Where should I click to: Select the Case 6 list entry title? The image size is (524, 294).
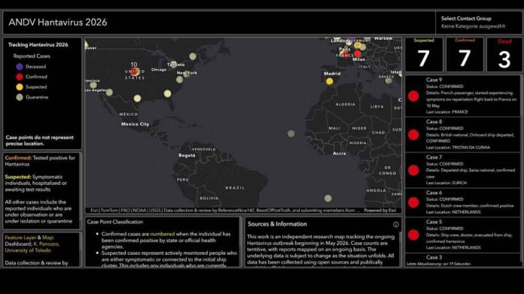click(x=434, y=193)
